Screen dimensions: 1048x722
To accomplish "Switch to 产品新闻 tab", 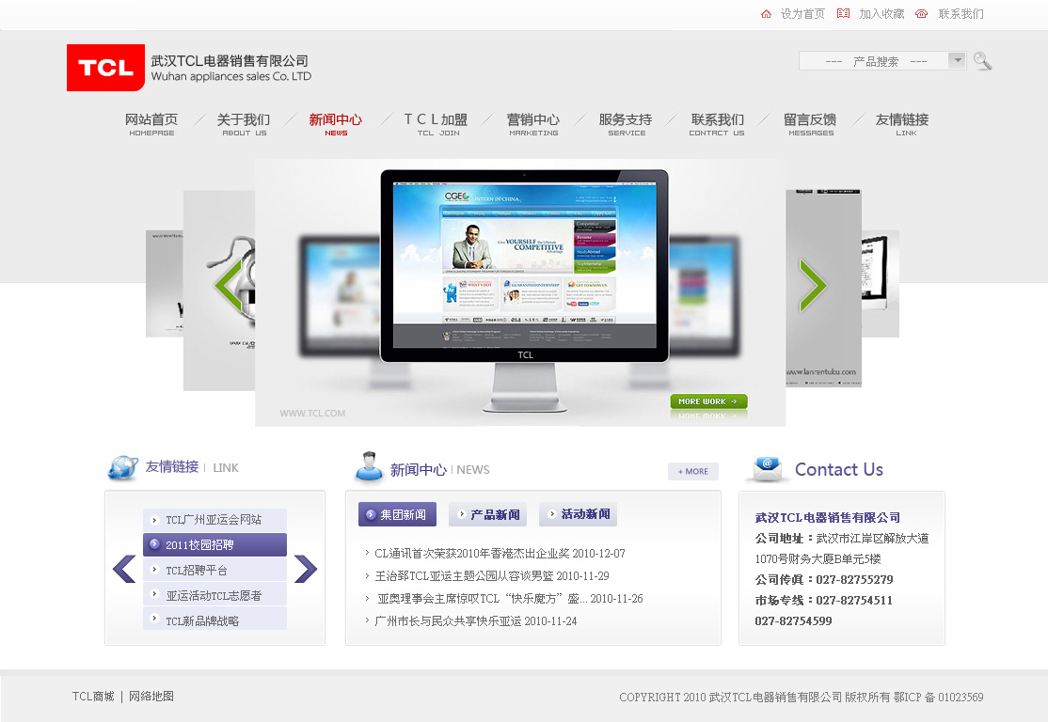I will (488, 514).
